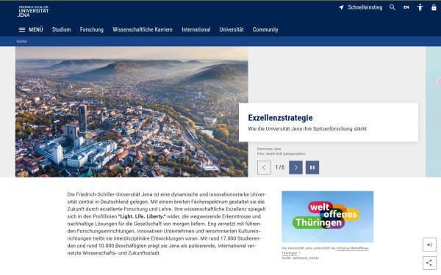Click the 'Grafik: werkraum_media' credit
441x275 pixels.
pyautogui.click(x=300, y=258)
